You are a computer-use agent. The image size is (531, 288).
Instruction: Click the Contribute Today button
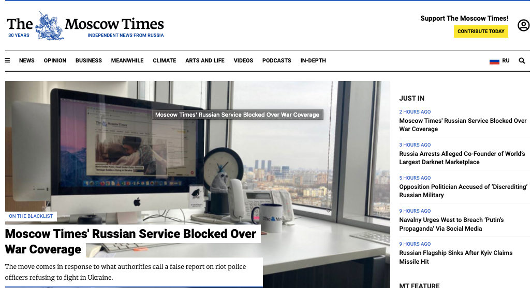[x=481, y=31]
